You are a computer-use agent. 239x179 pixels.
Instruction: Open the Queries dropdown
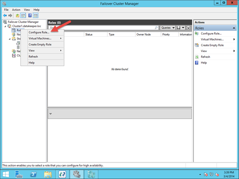click(168, 28)
